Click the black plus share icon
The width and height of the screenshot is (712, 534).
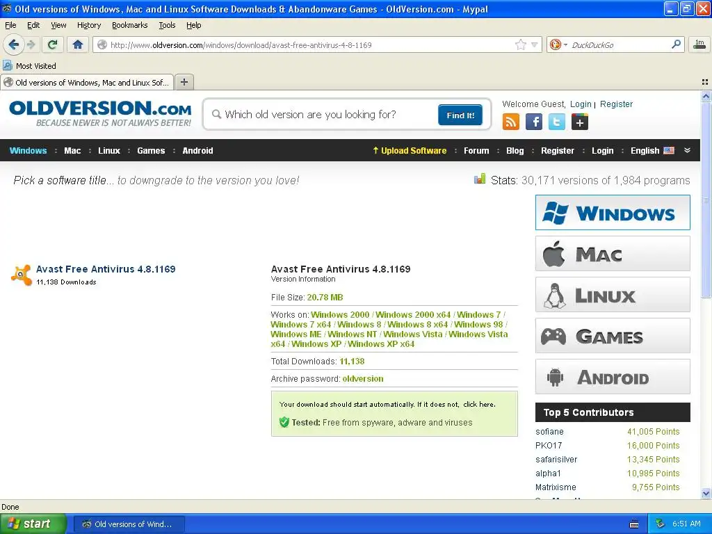pyautogui.click(x=580, y=122)
